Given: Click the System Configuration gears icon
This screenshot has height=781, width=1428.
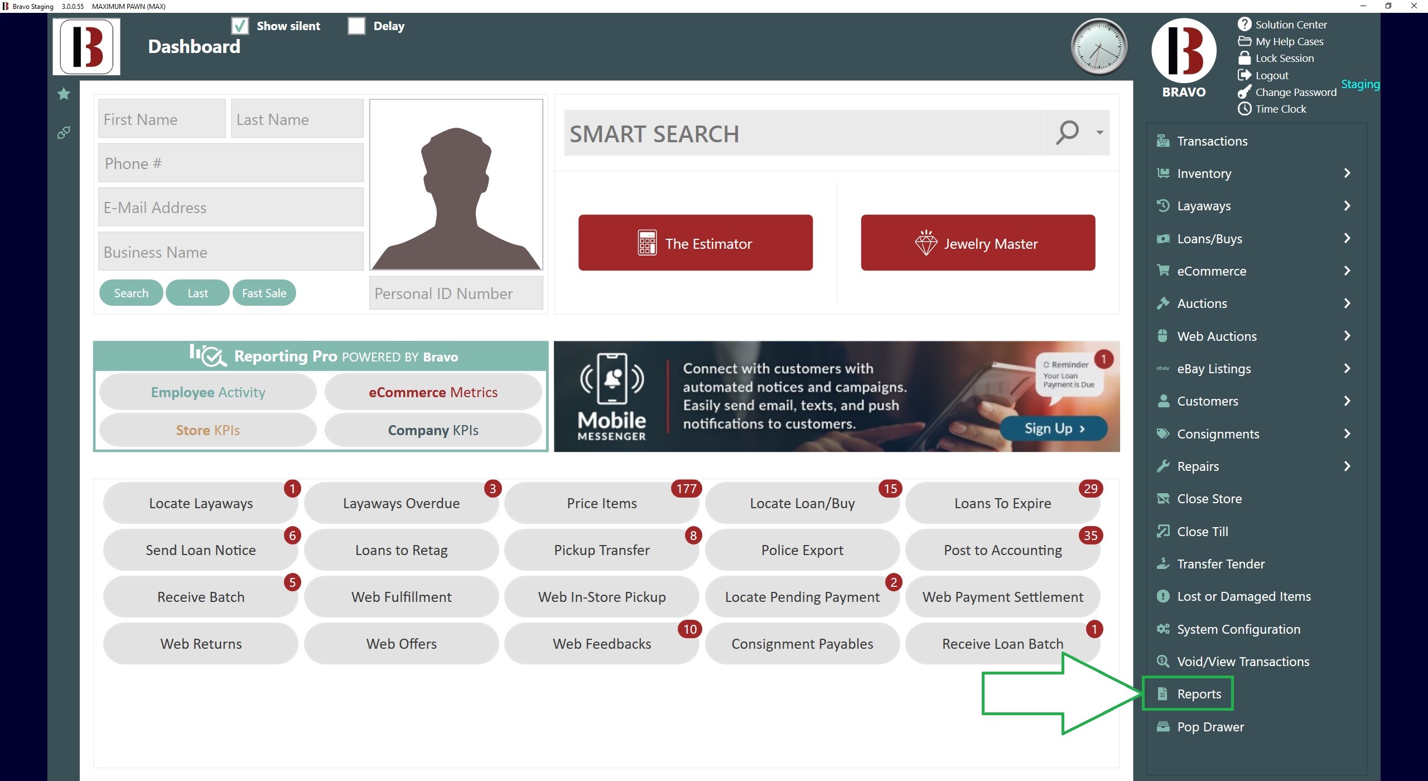Looking at the screenshot, I should (x=1163, y=629).
